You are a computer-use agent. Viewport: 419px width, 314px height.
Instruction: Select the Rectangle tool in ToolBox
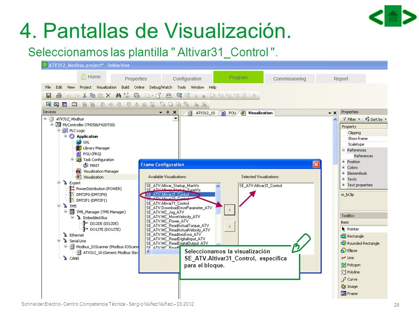point(353,236)
